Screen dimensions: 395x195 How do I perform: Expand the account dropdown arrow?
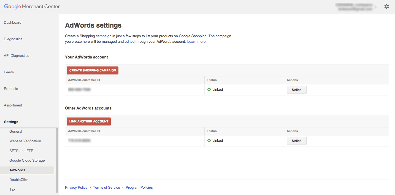(376, 7)
